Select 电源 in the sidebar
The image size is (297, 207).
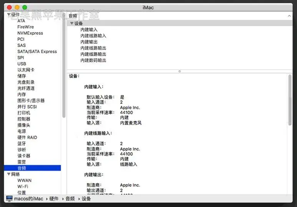pyautogui.click(x=22, y=131)
